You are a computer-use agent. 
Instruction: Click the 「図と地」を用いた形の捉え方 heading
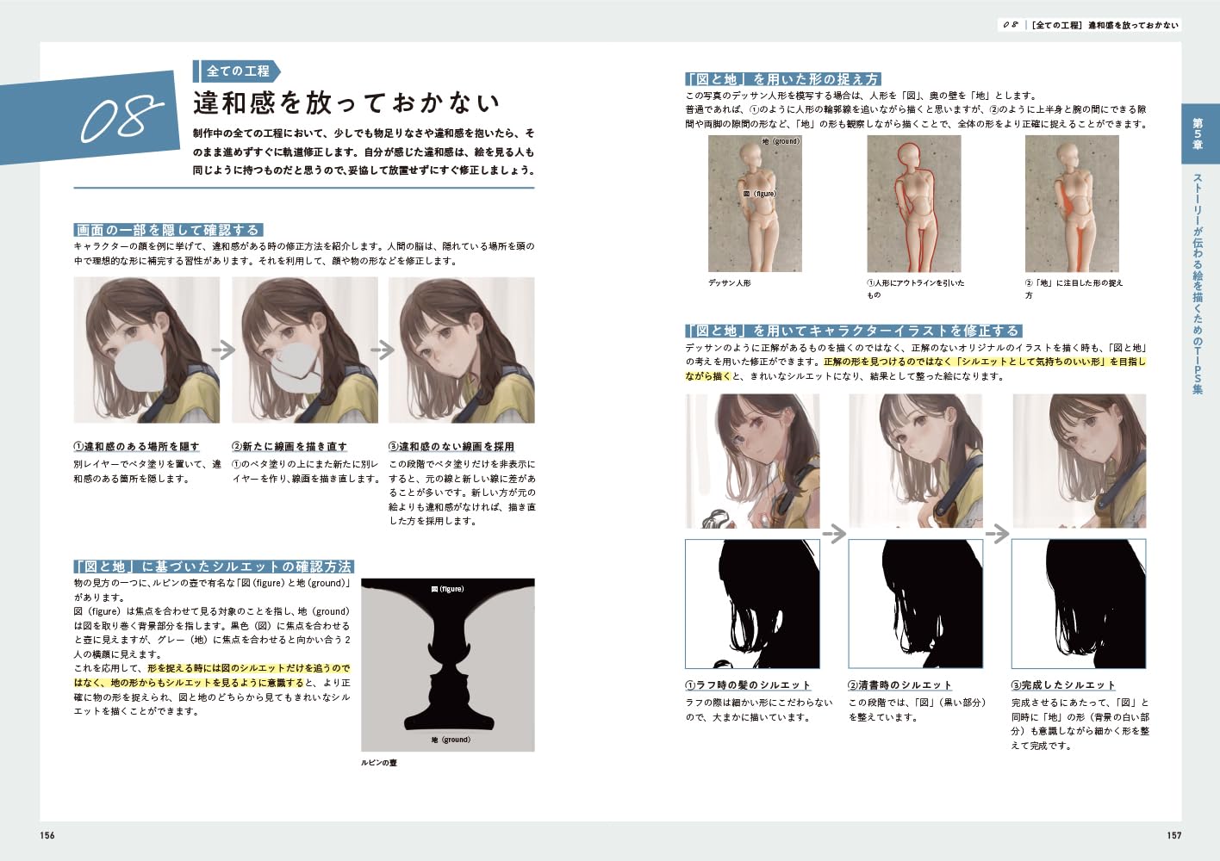point(782,79)
